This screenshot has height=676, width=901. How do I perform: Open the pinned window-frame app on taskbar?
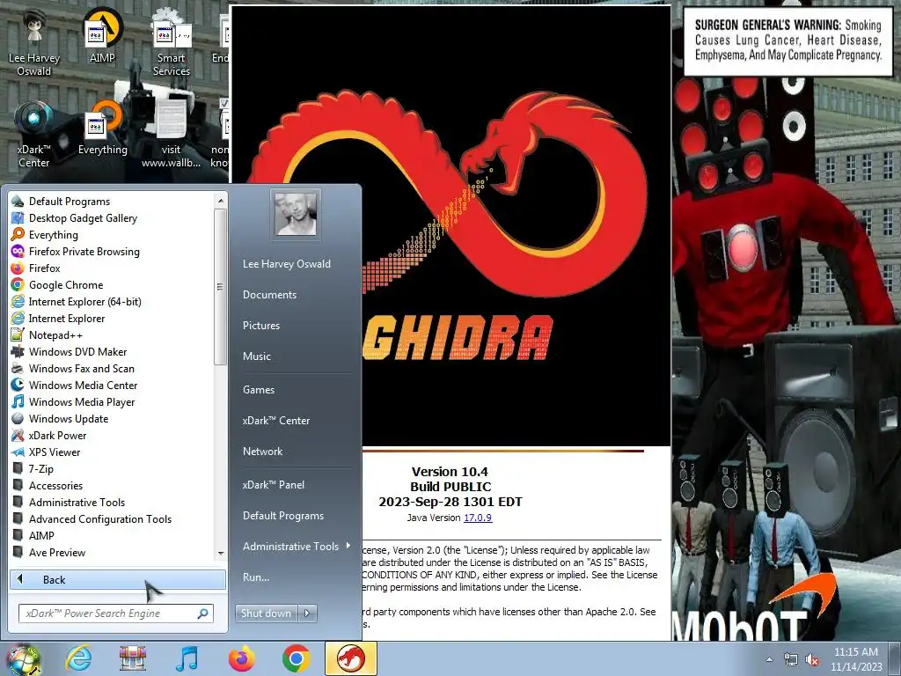pos(133,658)
